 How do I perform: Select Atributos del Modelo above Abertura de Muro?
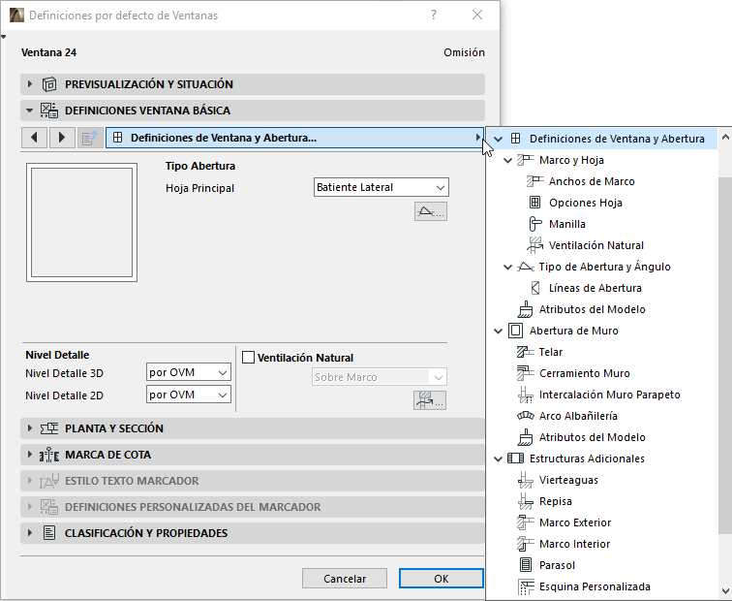pyautogui.click(x=592, y=309)
